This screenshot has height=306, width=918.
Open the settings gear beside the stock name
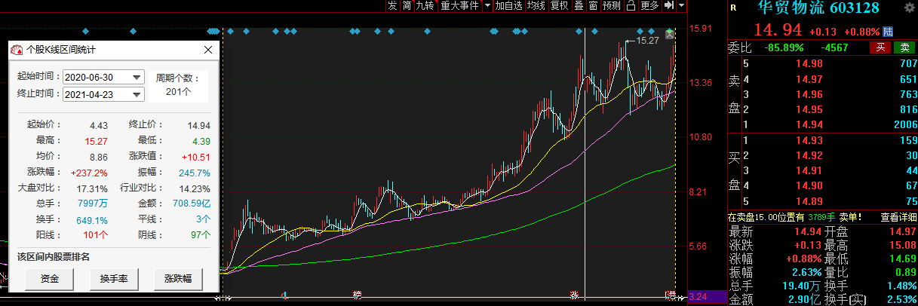pyautogui.click(x=909, y=8)
